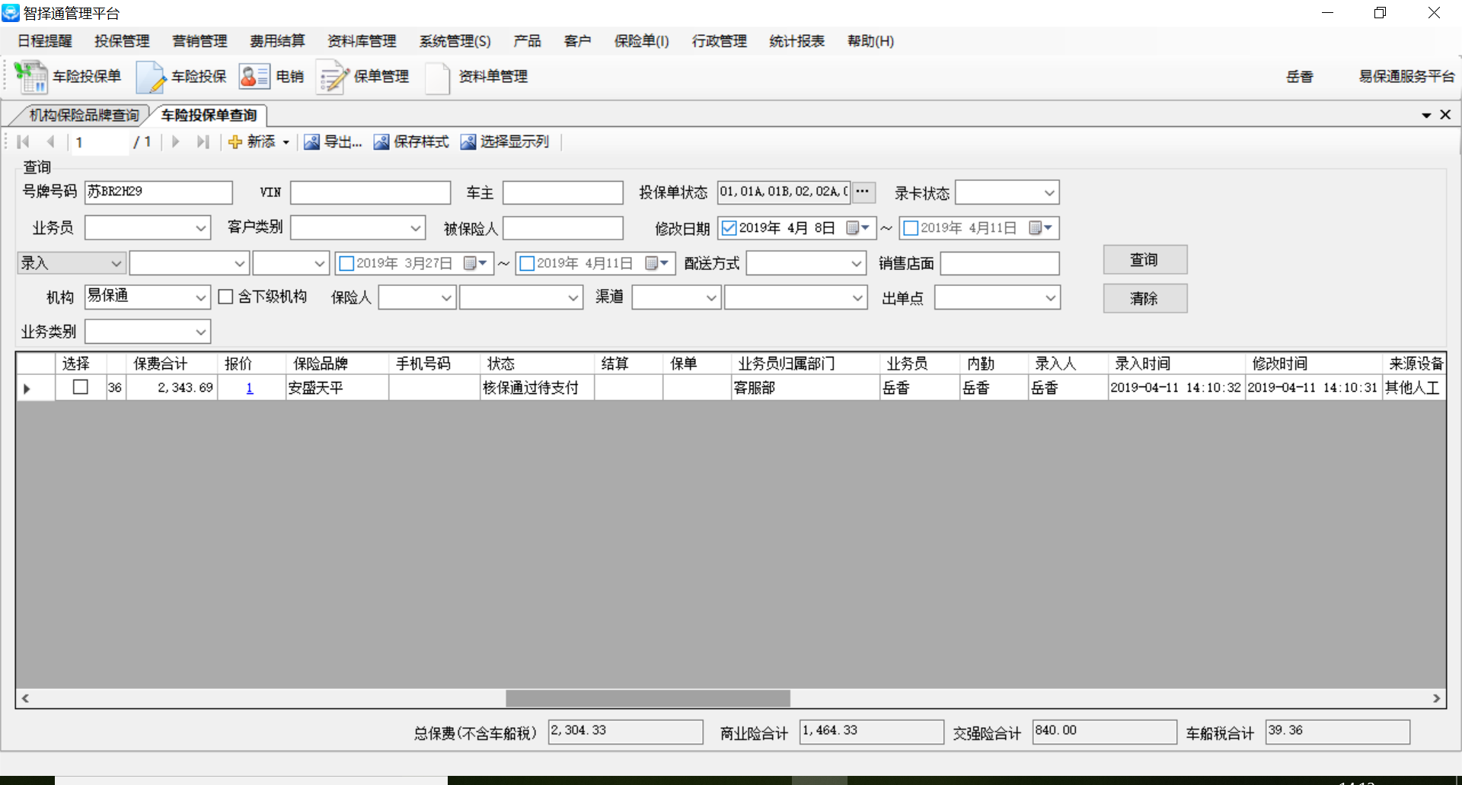Expand the 配送方式 combo box
Screen dimensions: 1462x785
coord(856,264)
